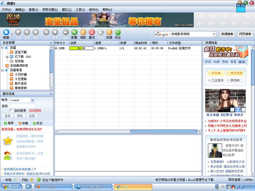
Task: Click the 帮助 button in the login panel
Action: click(20, 116)
